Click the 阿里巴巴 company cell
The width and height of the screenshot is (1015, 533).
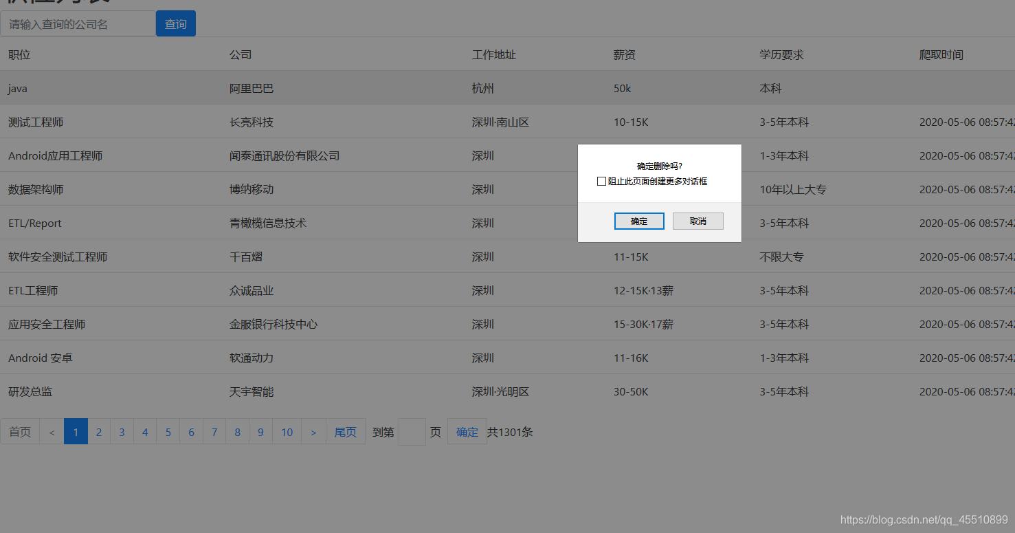[x=252, y=88]
